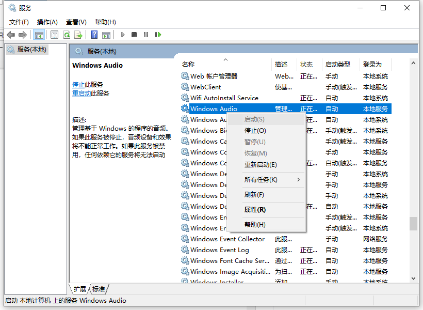Sort list by 名称 column header

[188, 65]
